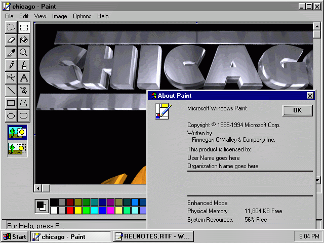Select the teal color swatch
This screenshot has width=324, height=243.
point(94,202)
